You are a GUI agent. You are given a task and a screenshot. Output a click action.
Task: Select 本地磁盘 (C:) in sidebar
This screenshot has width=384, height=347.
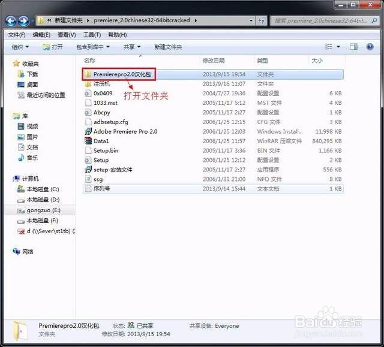[43, 189]
